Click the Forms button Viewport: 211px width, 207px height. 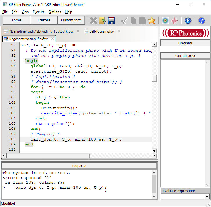point(17,20)
